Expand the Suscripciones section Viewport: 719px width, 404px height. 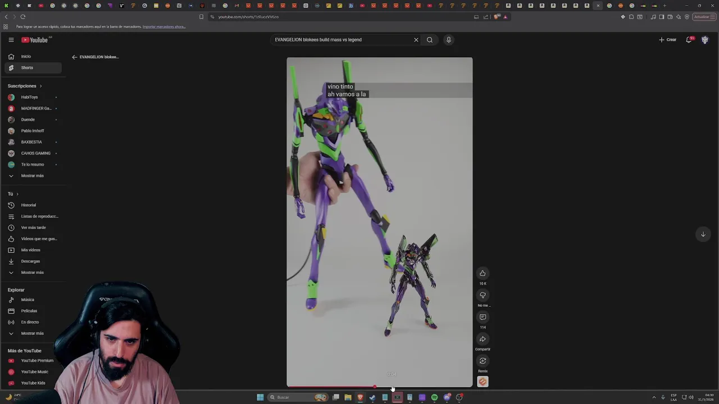[x=25, y=86]
